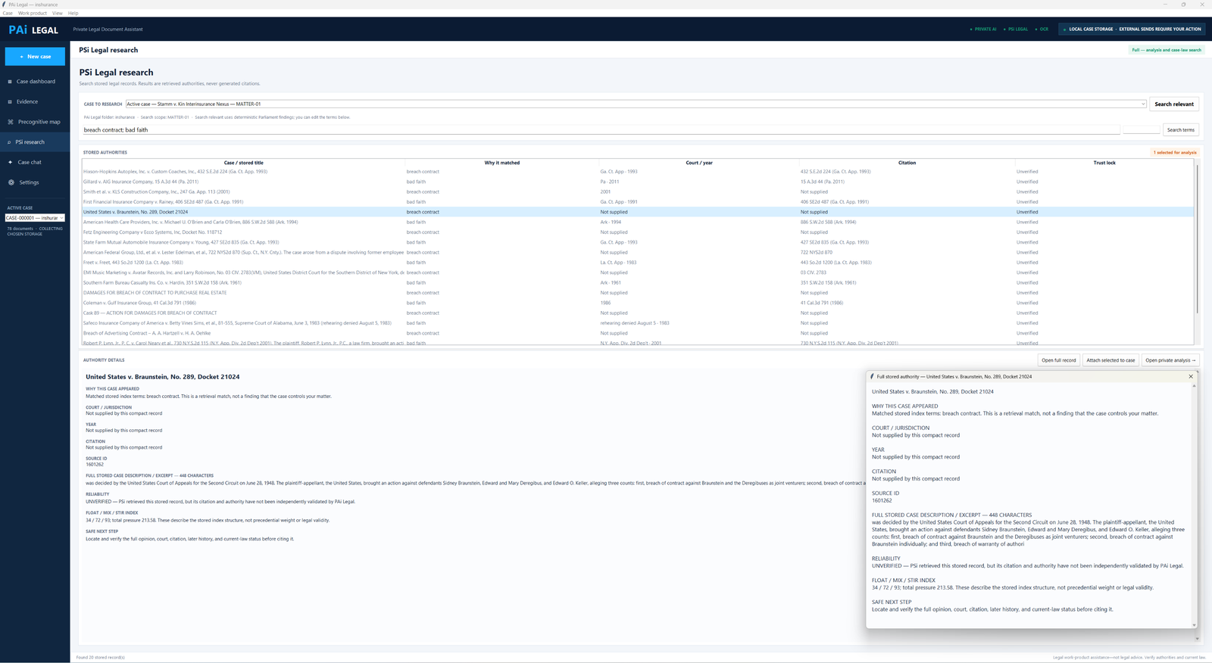
Task: Select Southern Farm Bureau Casualty v. Hardin row
Action: (x=638, y=283)
